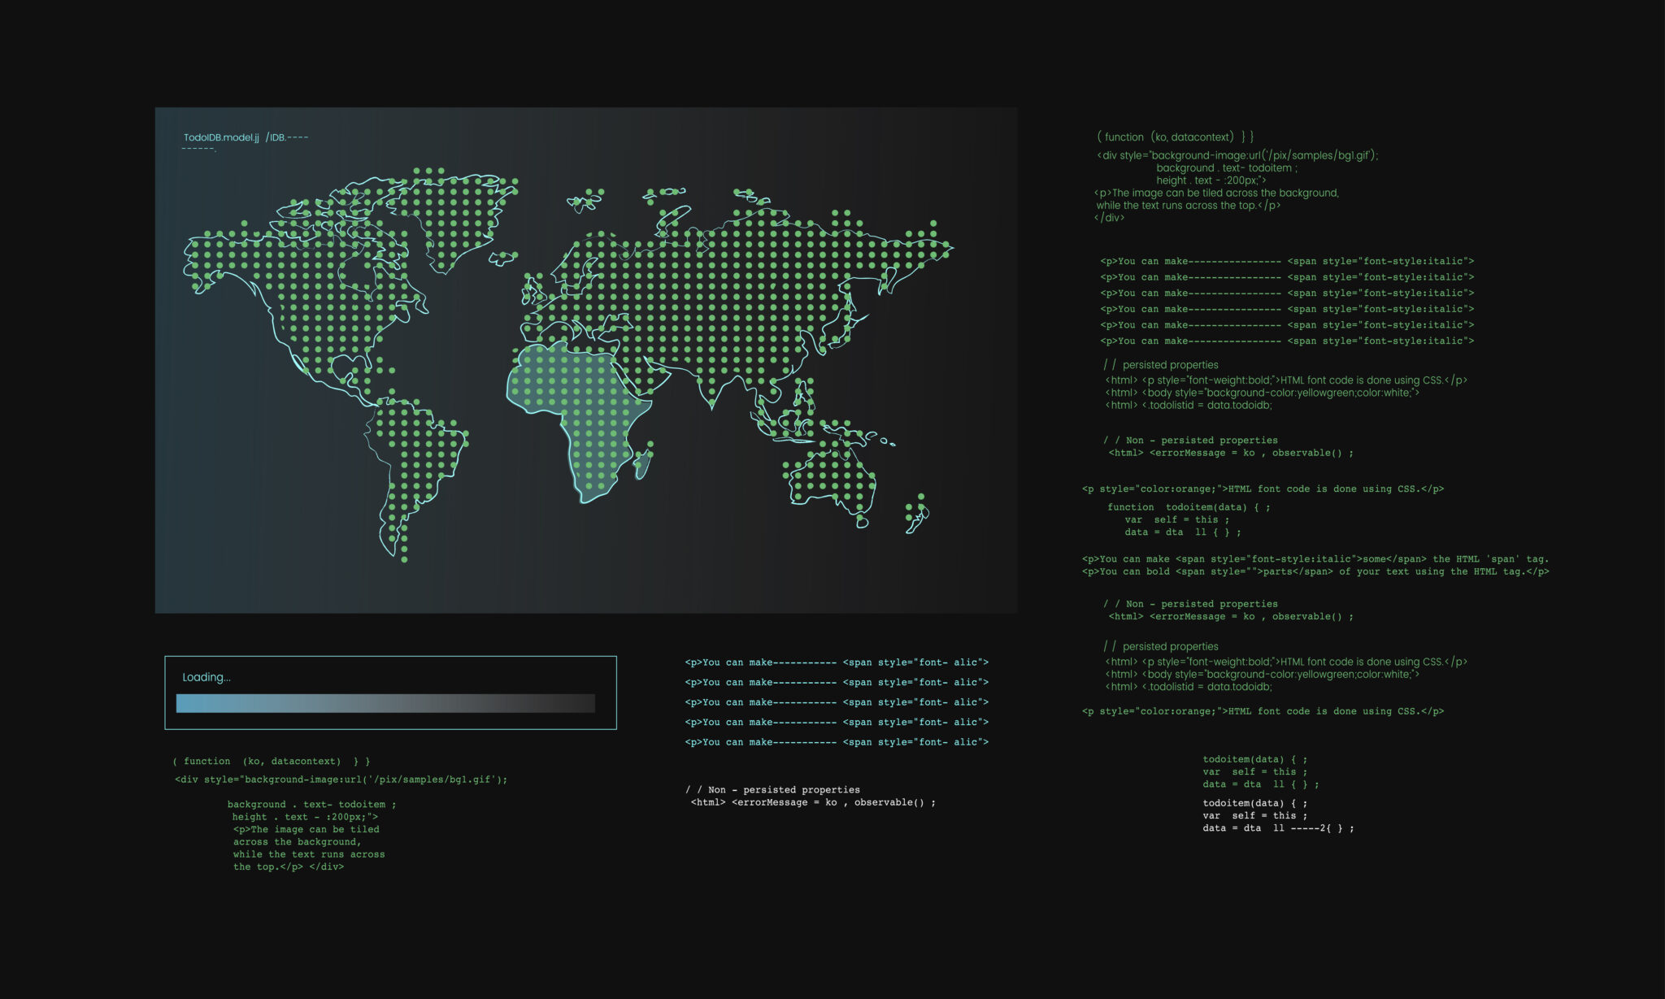Click the dotted North America region

pyautogui.click(x=325, y=284)
